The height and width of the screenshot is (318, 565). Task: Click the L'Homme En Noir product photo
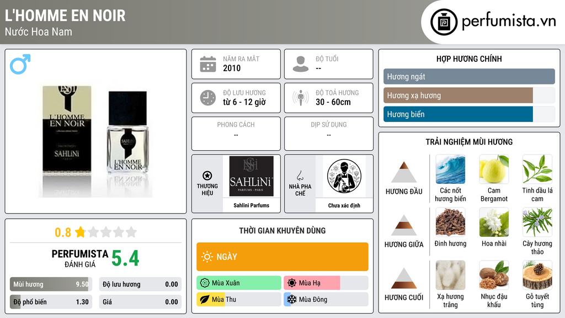coord(95,141)
